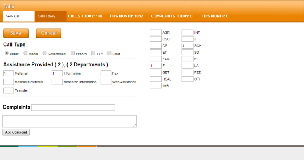
Task: Switch to the Call History tab
Action: [51, 16]
